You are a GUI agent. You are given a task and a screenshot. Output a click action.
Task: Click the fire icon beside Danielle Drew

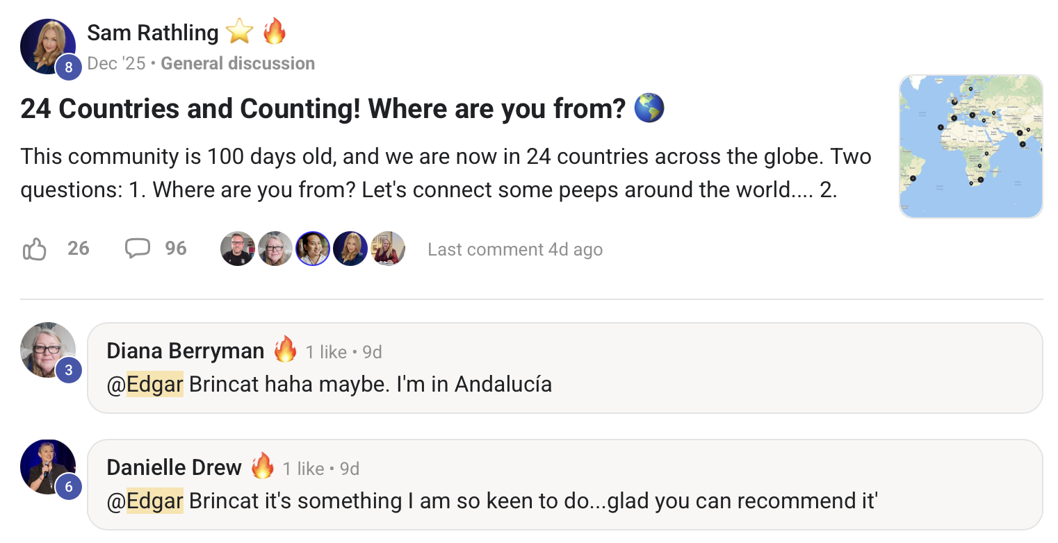[x=262, y=467]
